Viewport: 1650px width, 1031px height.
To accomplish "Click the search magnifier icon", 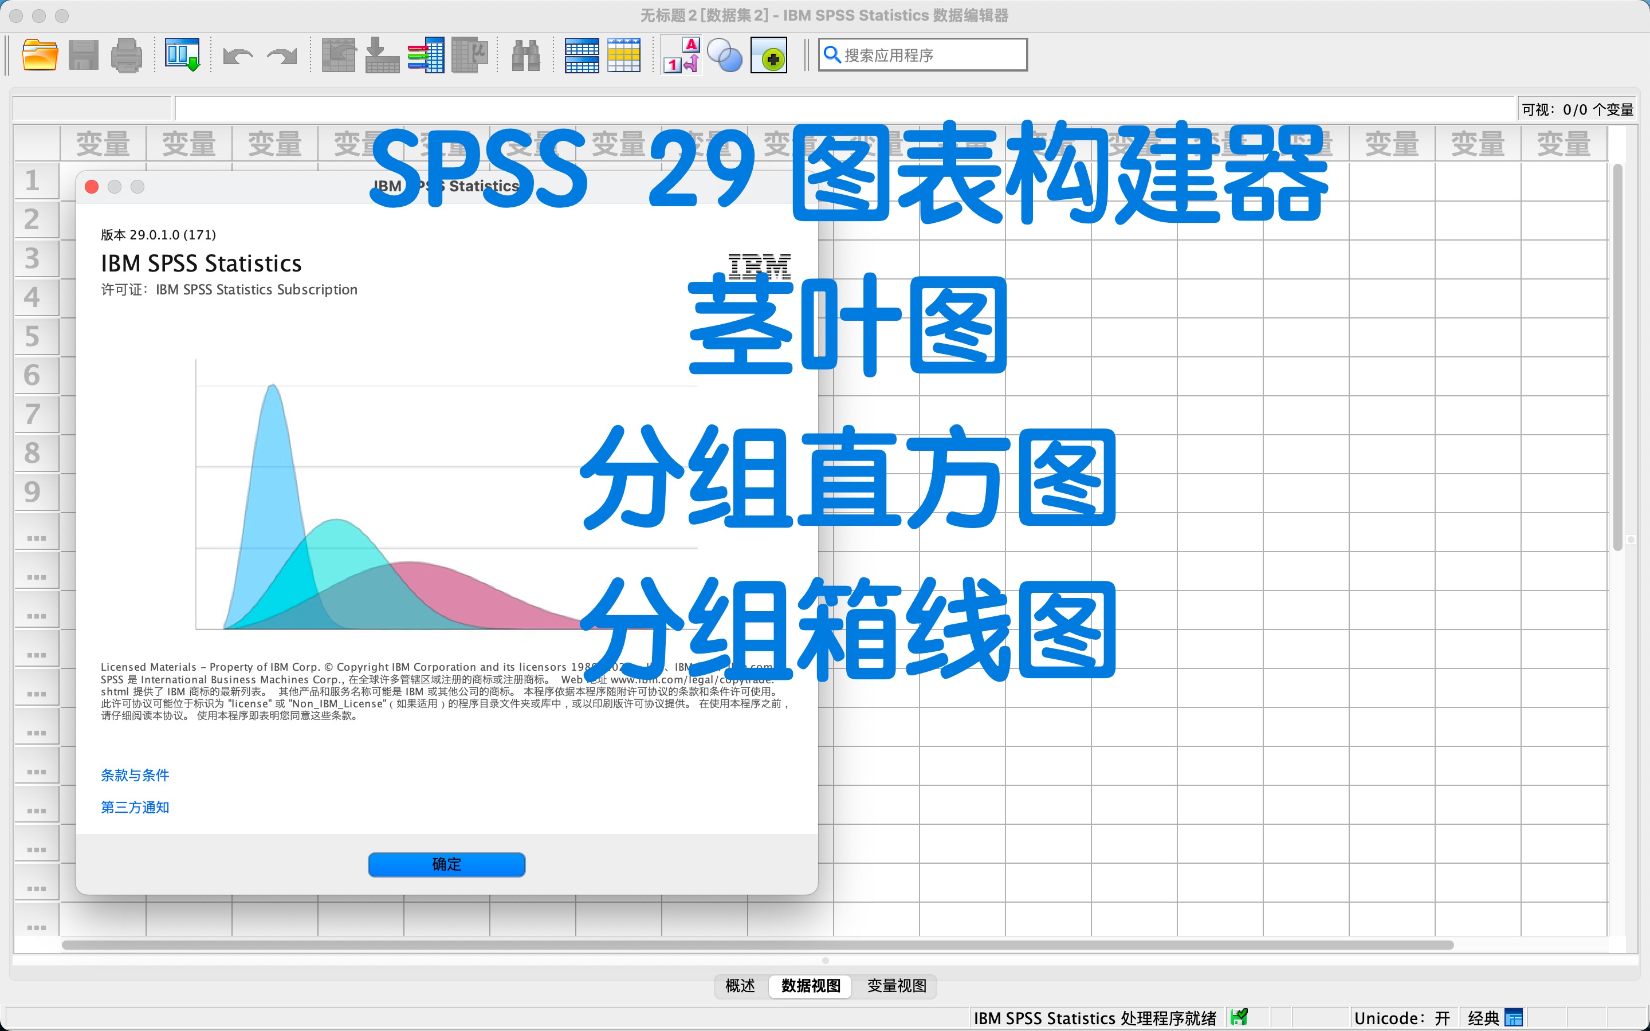I will [832, 54].
